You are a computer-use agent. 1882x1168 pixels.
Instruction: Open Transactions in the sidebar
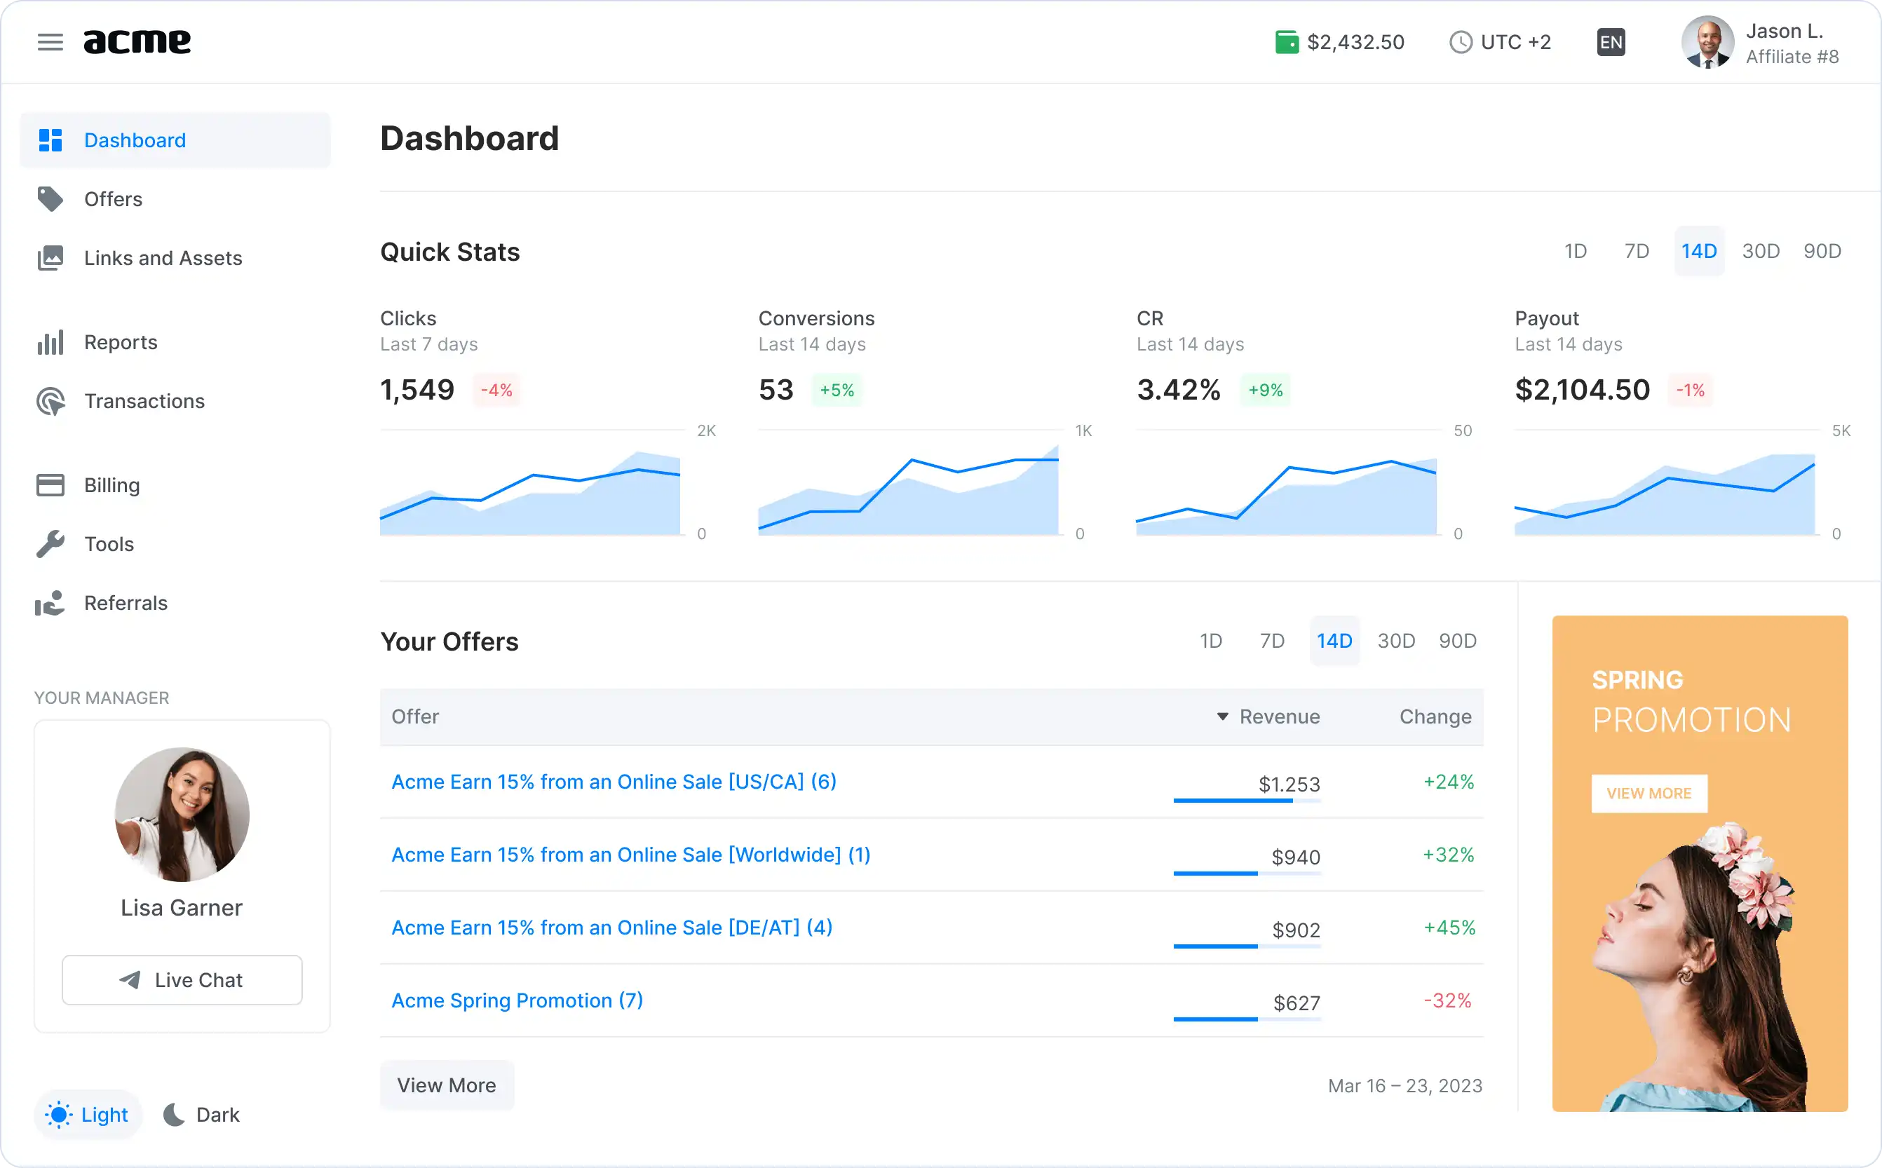tap(144, 401)
